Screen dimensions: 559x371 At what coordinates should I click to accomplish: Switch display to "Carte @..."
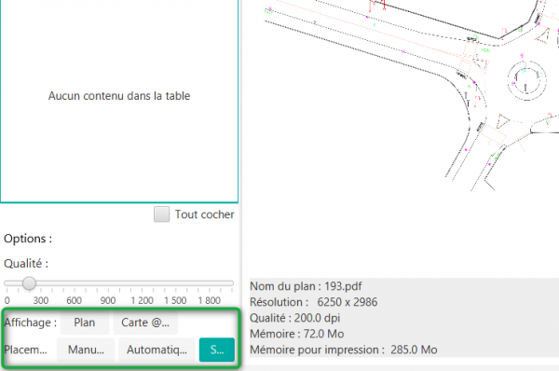145,323
